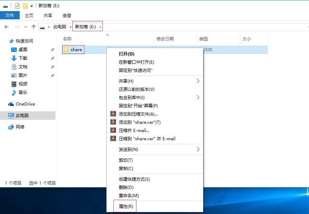This screenshot has width=309, height=214.
Task: Choose 属性(R) from the context menu
Action: (x=125, y=206)
